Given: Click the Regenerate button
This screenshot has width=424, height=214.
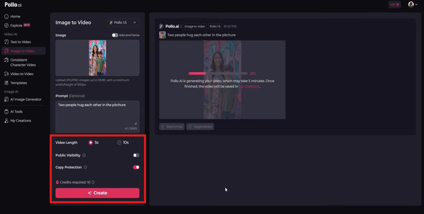Looking at the screenshot, I should point(200,126).
